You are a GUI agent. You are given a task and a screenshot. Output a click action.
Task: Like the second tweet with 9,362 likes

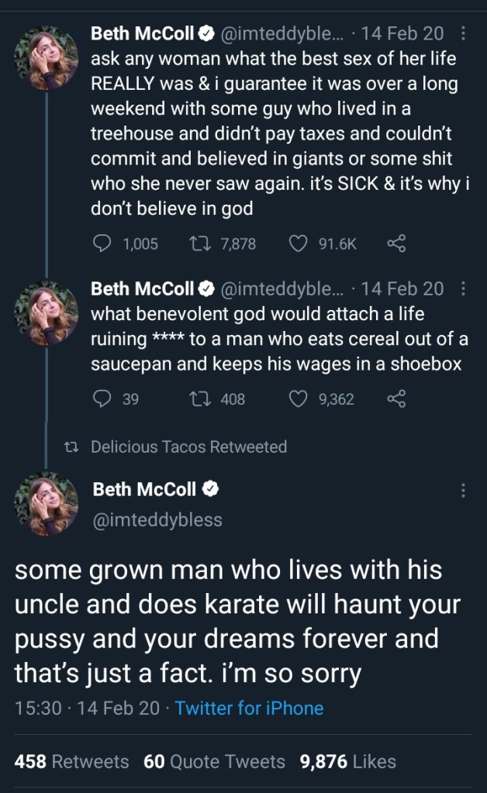tap(299, 399)
